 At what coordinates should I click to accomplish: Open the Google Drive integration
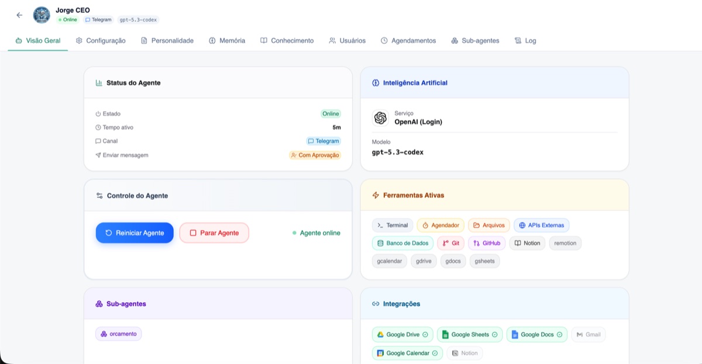[402, 335]
